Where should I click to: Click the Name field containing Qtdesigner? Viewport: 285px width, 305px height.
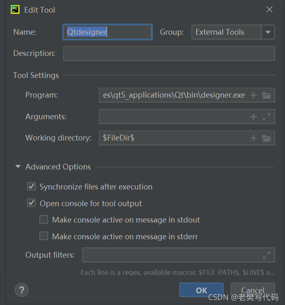[107, 32]
